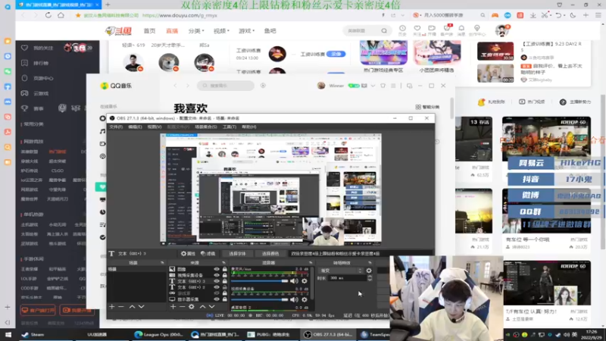Open OBS 编辑(E) menu
Viewport: 606px width, 341px height.
point(135,127)
